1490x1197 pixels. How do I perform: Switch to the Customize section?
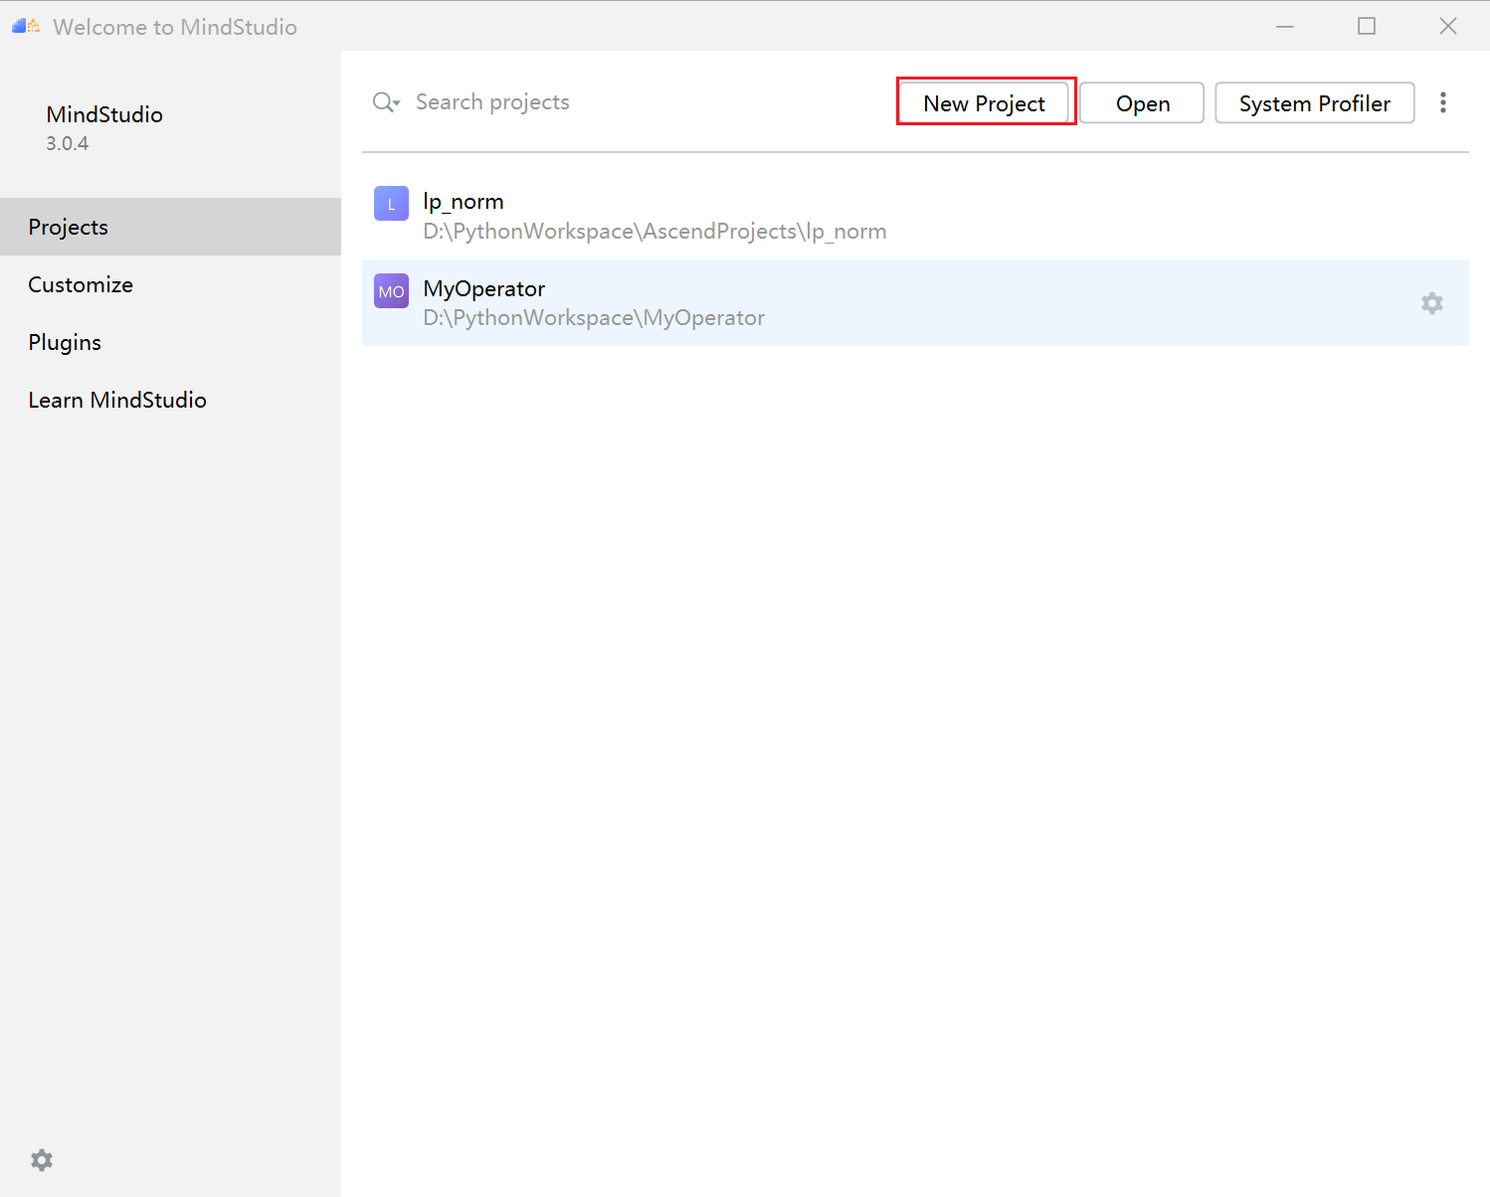pos(170,284)
